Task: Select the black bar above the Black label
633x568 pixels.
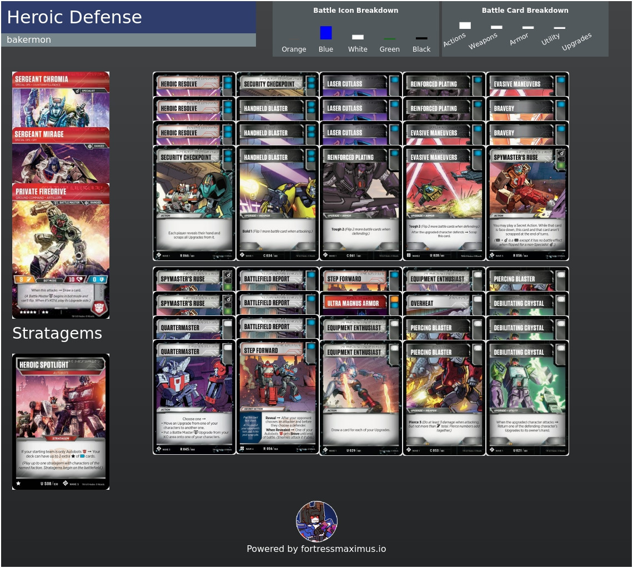Action: point(421,38)
